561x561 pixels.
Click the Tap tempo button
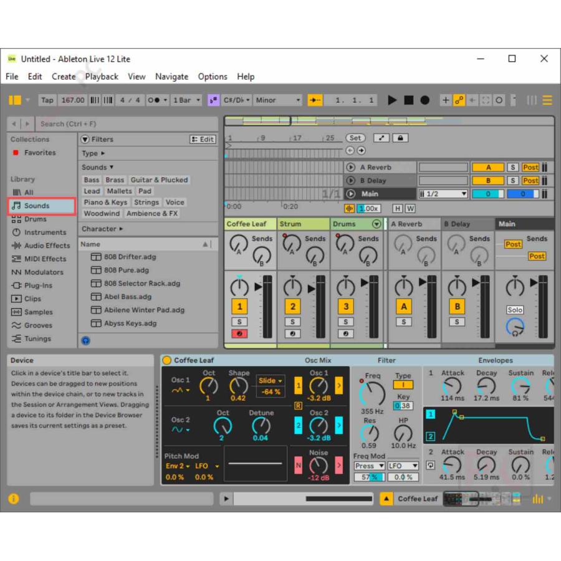pos(47,100)
